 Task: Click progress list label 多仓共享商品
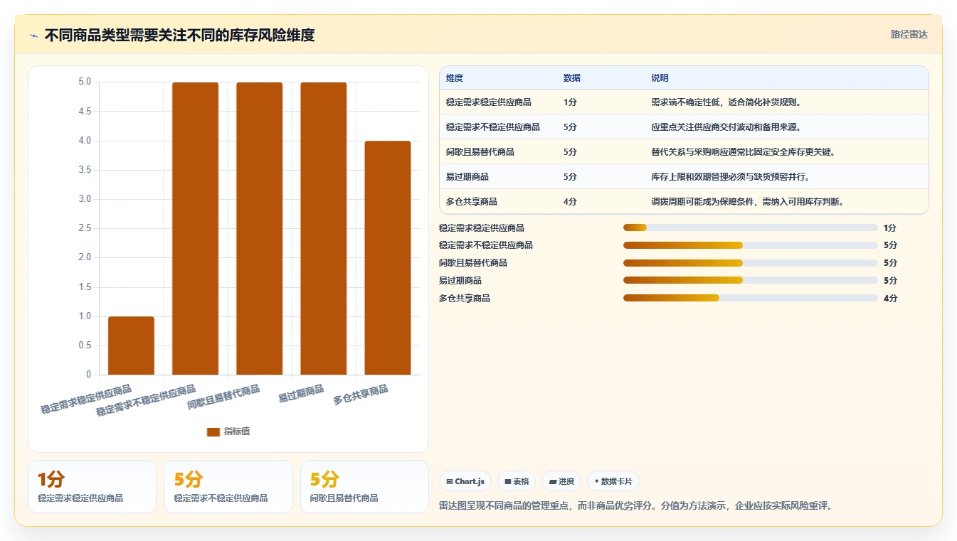(x=465, y=298)
